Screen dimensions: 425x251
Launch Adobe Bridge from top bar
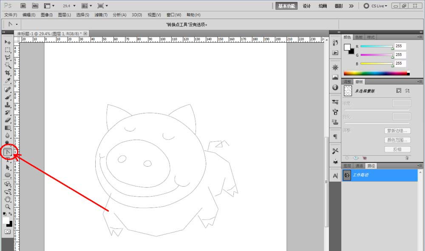(23, 6)
